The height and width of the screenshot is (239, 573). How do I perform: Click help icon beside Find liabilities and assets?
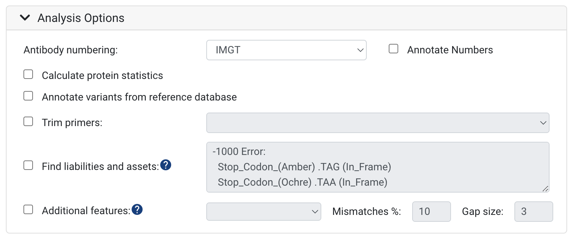click(x=166, y=166)
